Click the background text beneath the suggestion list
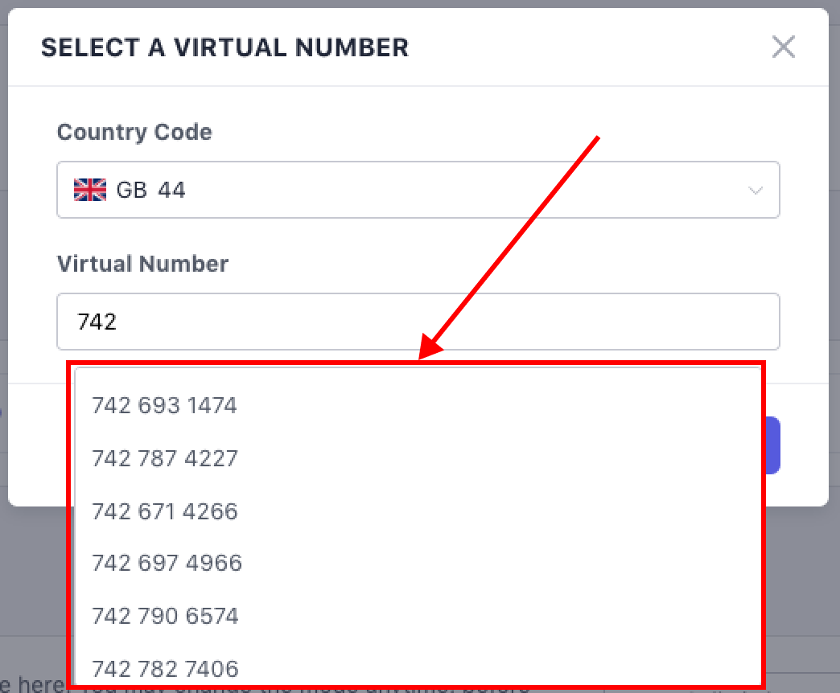 point(32,686)
